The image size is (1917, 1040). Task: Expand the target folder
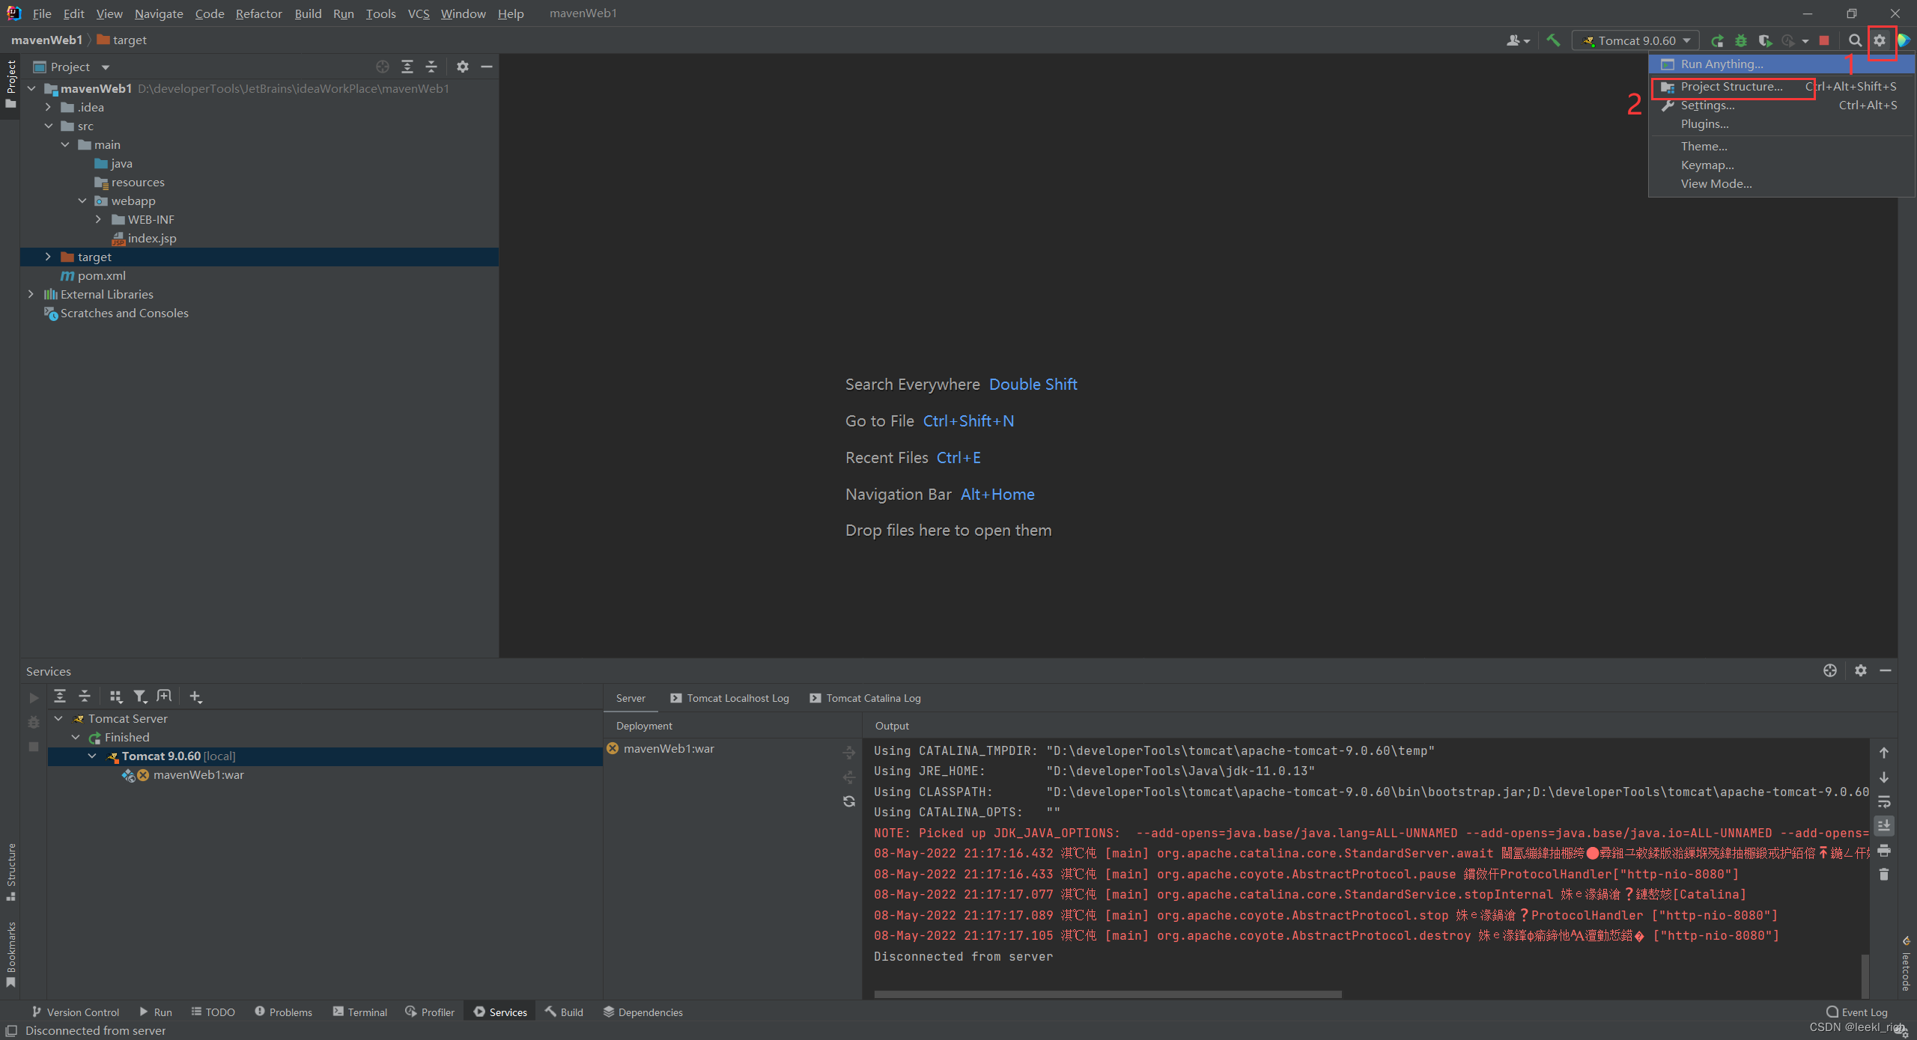(x=48, y=257)
